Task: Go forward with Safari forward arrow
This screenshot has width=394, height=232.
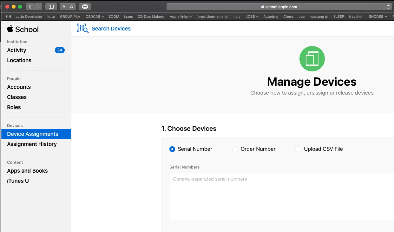Action: [38, 7]
